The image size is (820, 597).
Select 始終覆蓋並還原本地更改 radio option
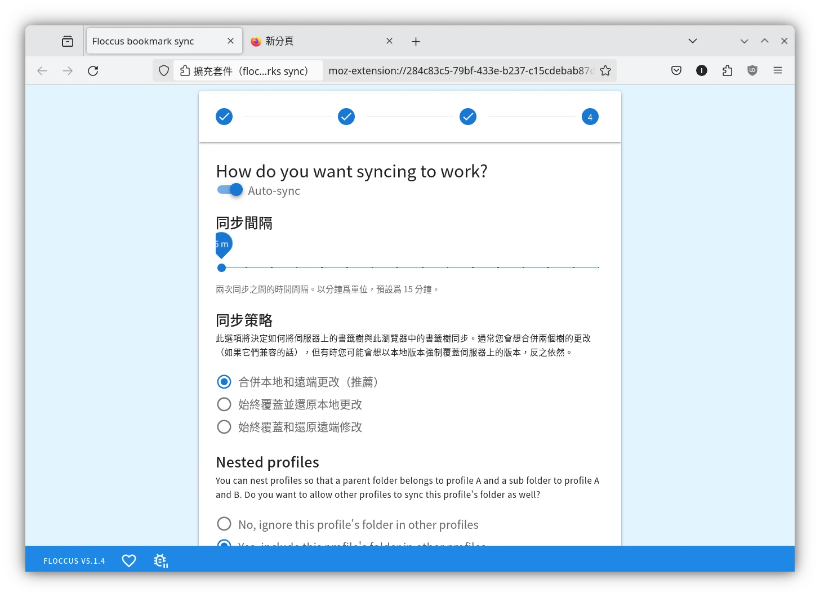(224, 404)
